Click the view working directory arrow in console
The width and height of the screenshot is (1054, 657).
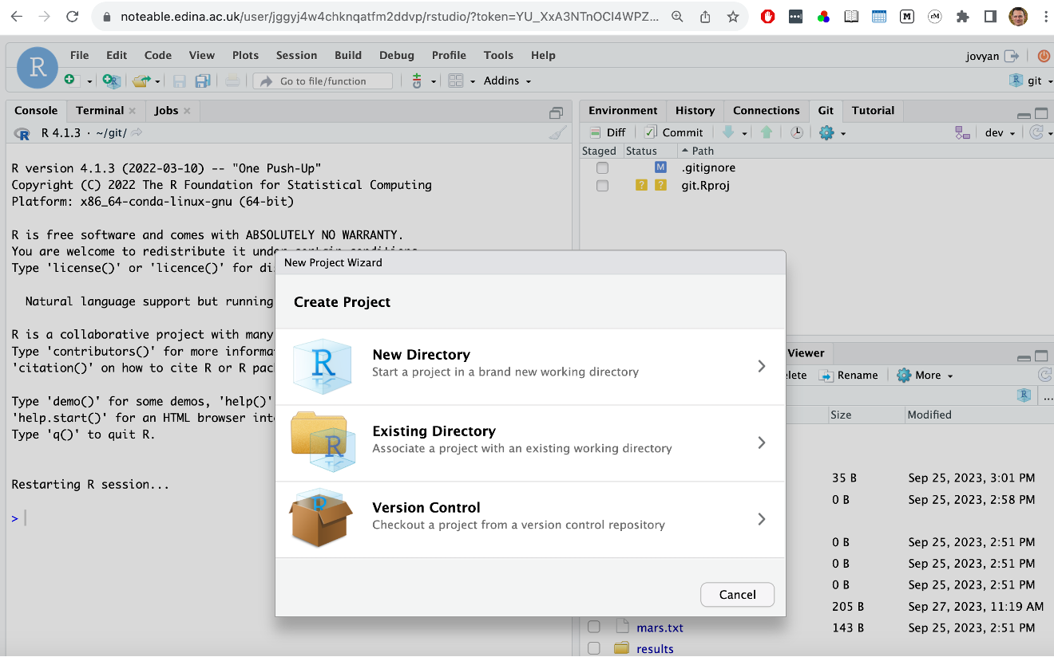point(137,132)
